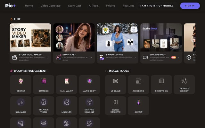Go to Video Generate page
The width and height of the screenshot is (205, 128).
point(51,6)
